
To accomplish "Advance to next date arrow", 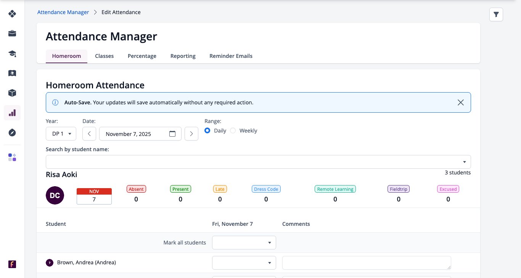I will (191, 134).
